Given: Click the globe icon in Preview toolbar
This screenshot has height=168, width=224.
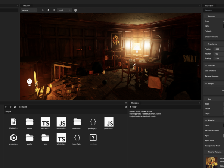Looking at the screenshot, I should 75,10.
